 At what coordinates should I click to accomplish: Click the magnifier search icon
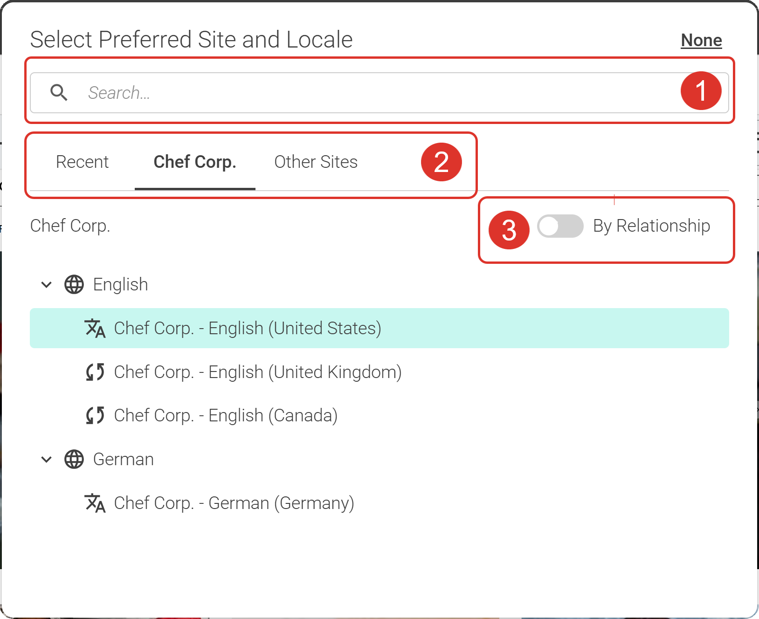[59, 93]
